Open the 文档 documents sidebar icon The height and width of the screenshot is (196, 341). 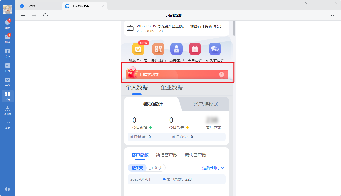coord(8,53)
